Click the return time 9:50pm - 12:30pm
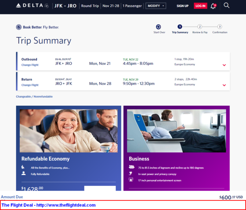Screen dimensions: 246x210 point(139,83)
